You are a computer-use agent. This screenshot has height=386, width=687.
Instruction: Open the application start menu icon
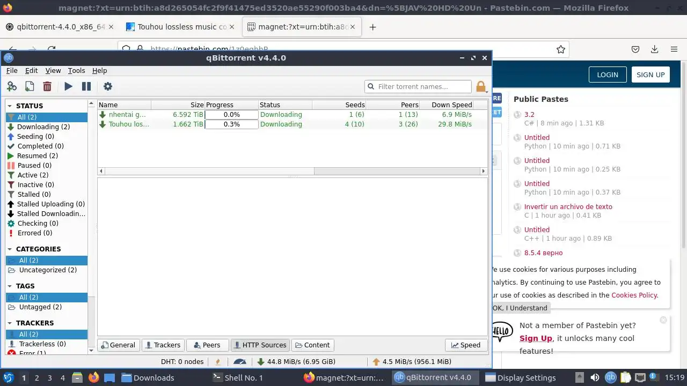tap(8, 377)
